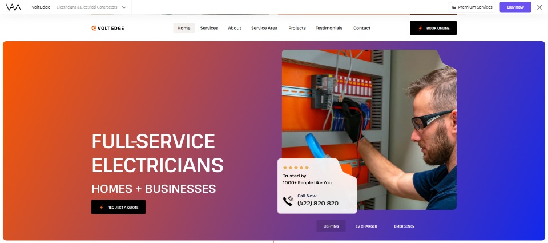Image resolution: width=548 pixels, height=243 pixels.
Task: Open the VoltEdge template dropdown chevron
Action: (x=124, y=7)
